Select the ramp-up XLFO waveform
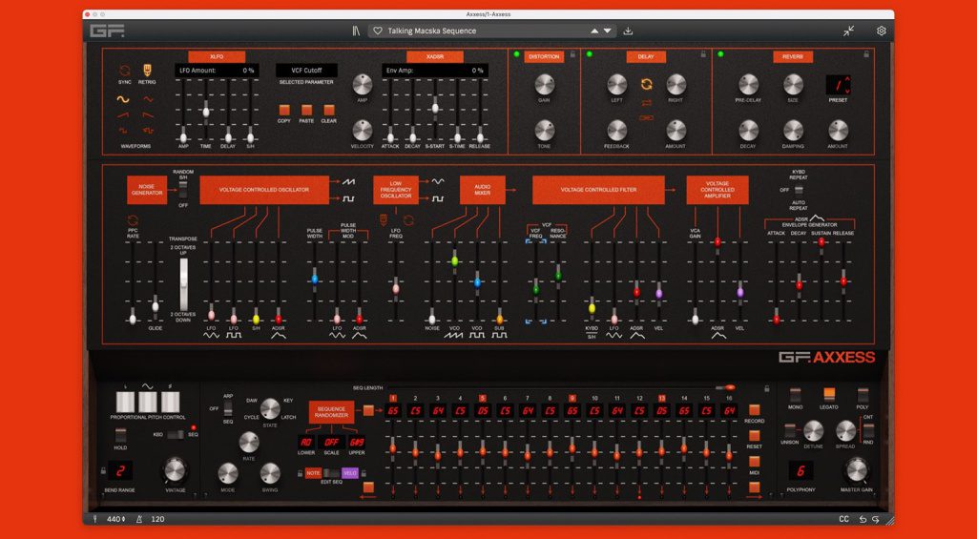This screenshot has width=977, height=539. [123, 114]
